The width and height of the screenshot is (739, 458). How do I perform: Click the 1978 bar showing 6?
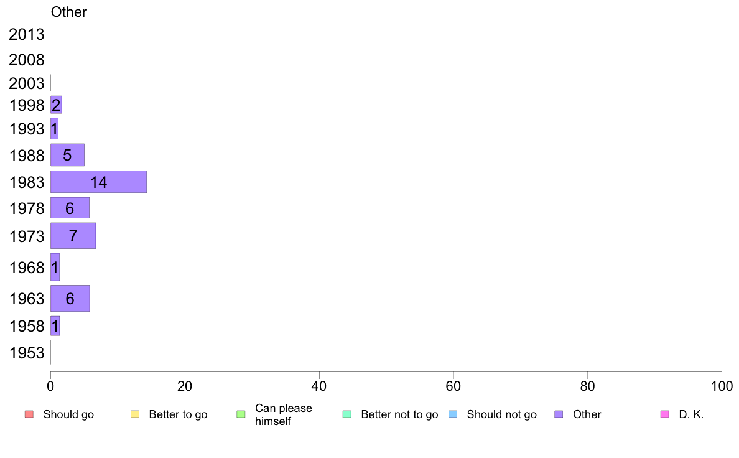(x=70, y=208)
